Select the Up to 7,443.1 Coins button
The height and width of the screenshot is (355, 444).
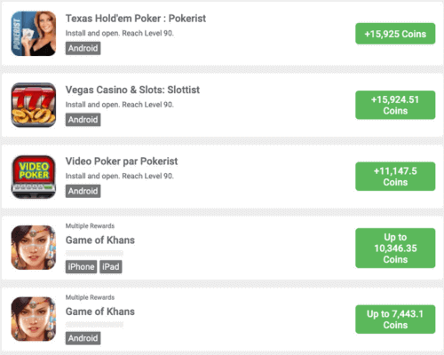(395, 319)
